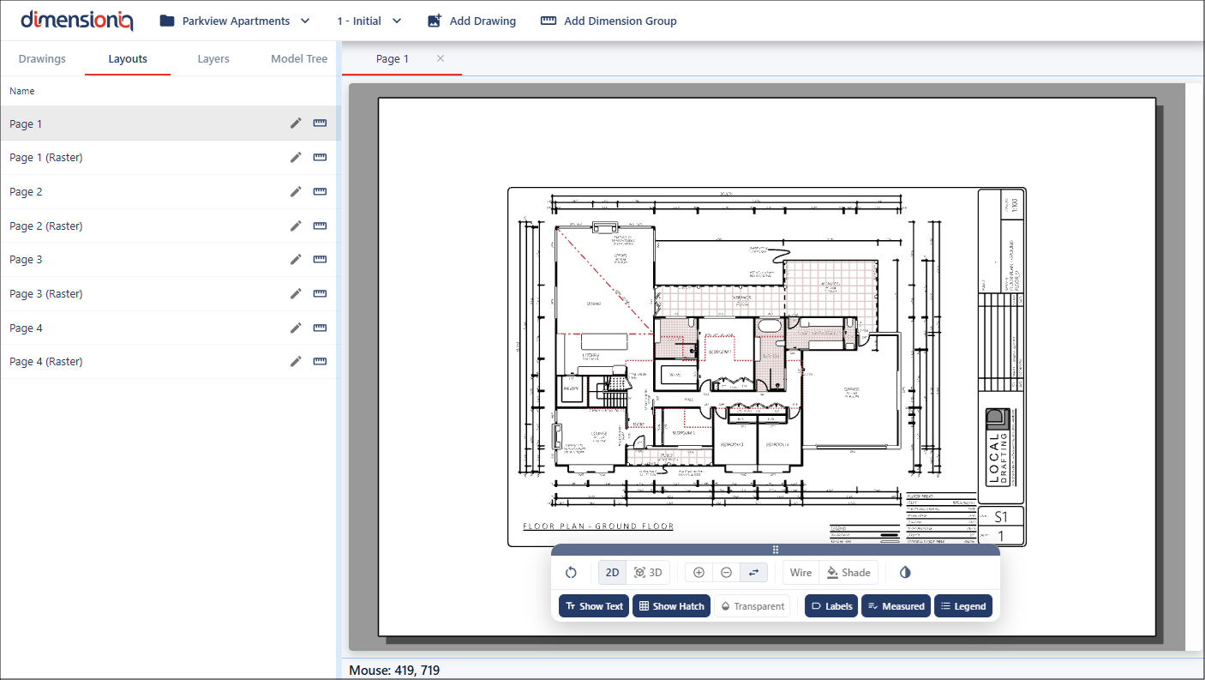Click pencil icon for Page 4 (Raster)
Viewport: 1205px width, 680px height.
(296, 362)
